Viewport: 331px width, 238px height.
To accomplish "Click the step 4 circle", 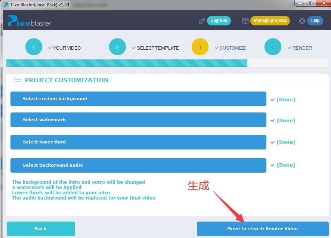I will click(273, 47).
